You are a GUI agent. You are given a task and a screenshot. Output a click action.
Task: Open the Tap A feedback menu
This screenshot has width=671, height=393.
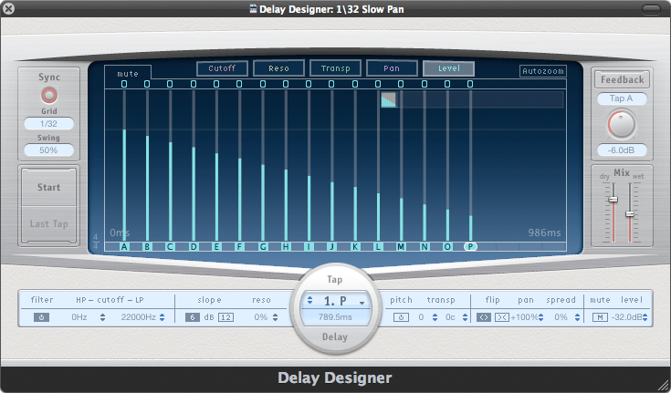coord(622,98)
